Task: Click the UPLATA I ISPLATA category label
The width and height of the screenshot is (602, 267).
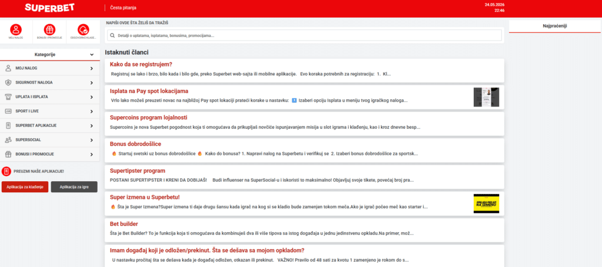Action: tap(32, 97)
